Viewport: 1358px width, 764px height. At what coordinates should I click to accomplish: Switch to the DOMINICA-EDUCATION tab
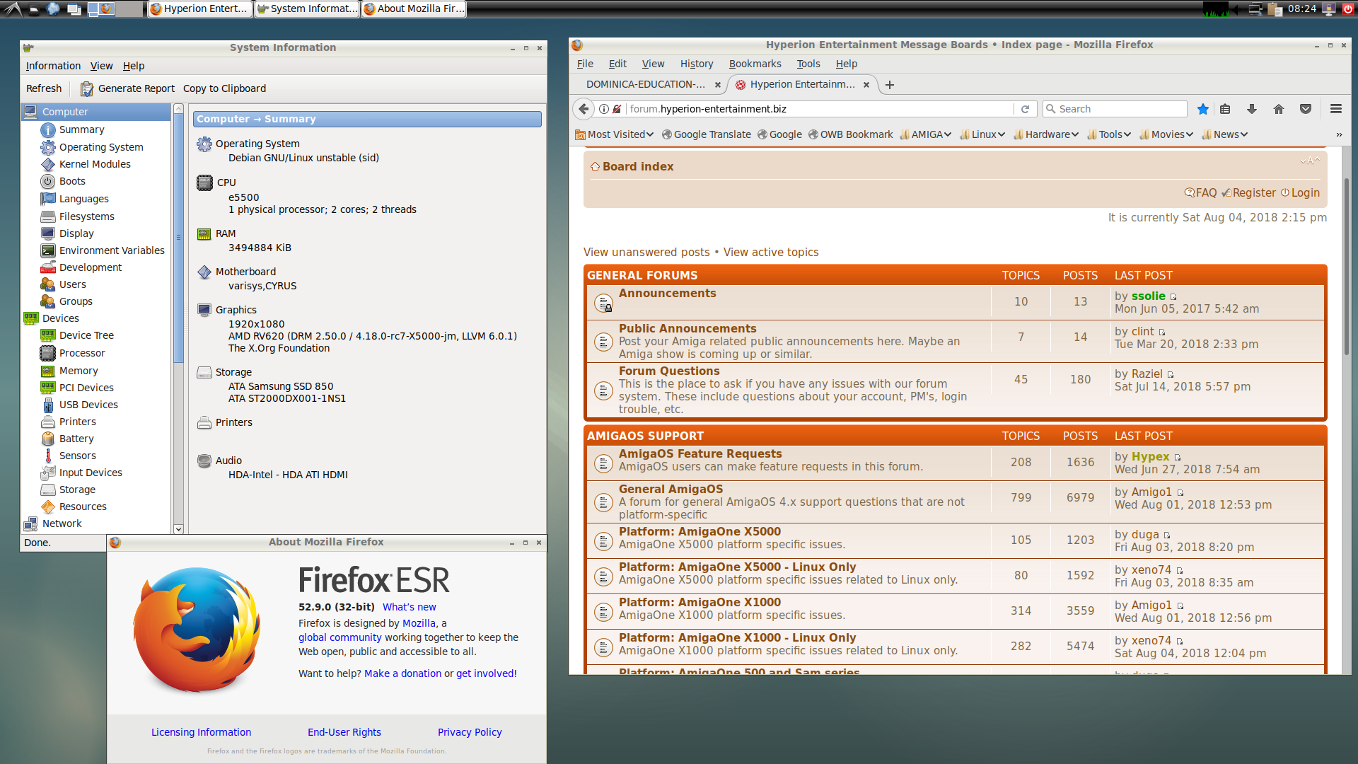click(645, 84)
